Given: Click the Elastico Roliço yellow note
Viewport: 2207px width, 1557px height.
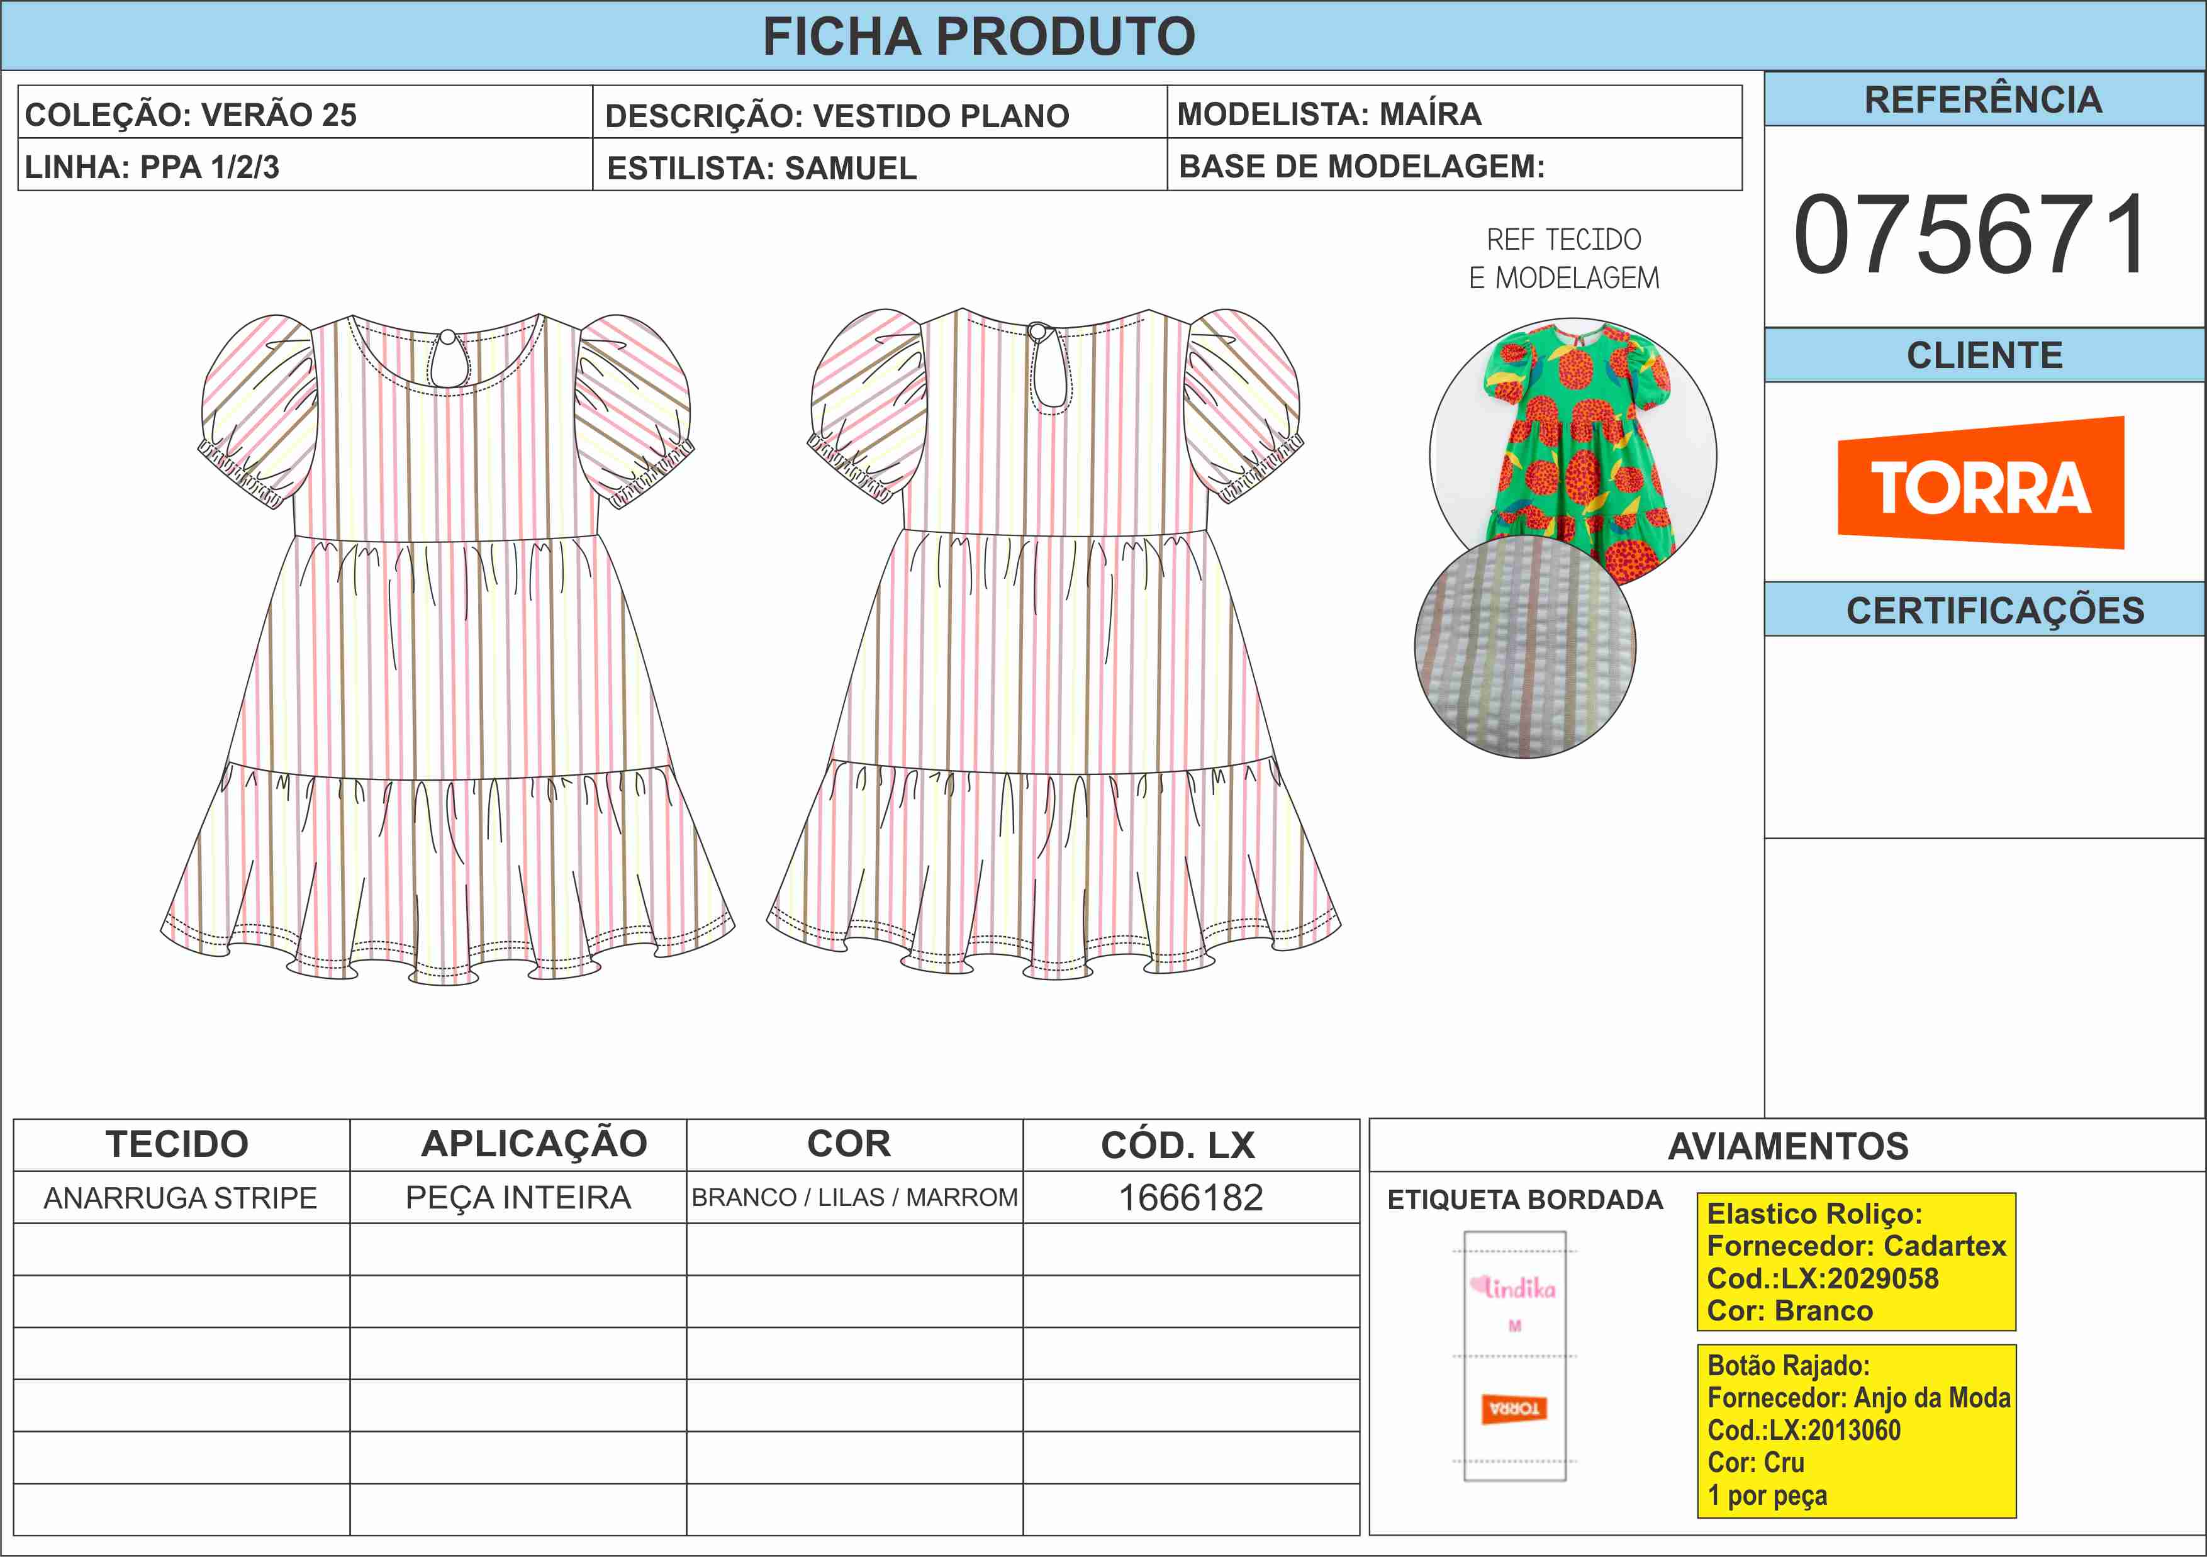Looking at the screenshot, I should [x=1855, y=1261].
